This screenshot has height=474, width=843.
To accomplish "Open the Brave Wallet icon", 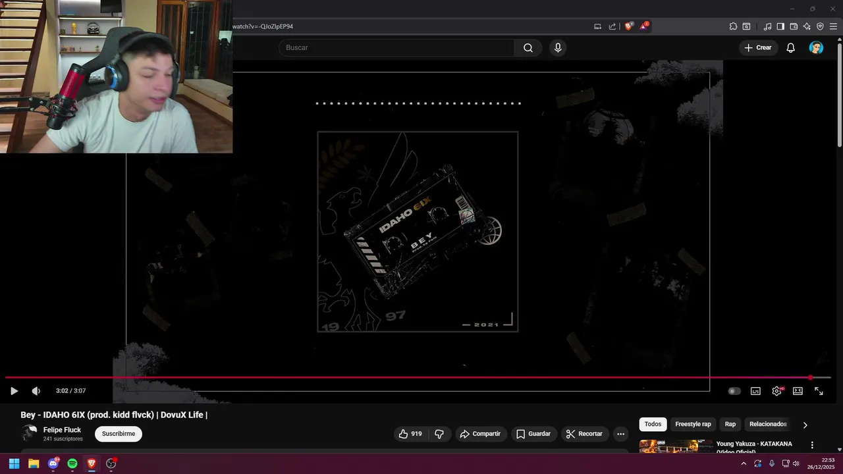I will click(x=794, y=26).
